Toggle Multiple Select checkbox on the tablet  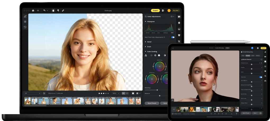172,114
